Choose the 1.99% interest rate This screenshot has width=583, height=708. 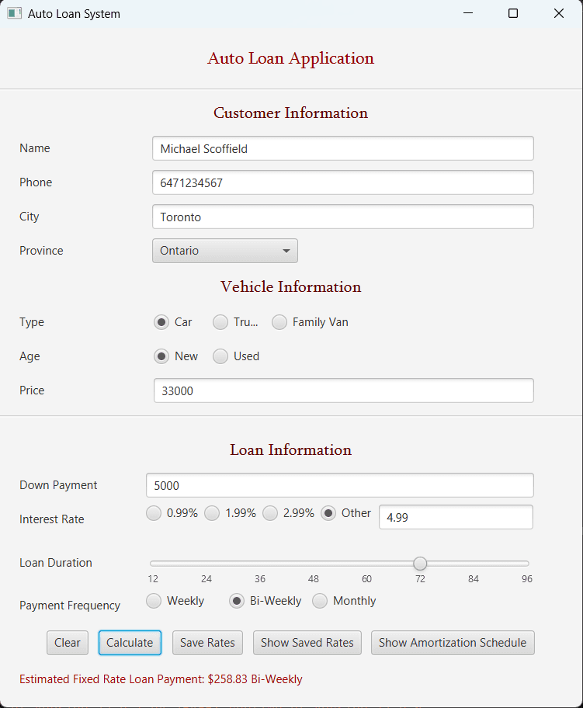211,513
